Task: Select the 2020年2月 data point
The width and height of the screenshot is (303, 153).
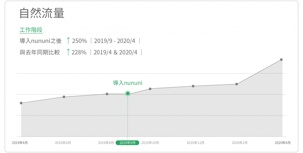Action: tap(237, 84)
